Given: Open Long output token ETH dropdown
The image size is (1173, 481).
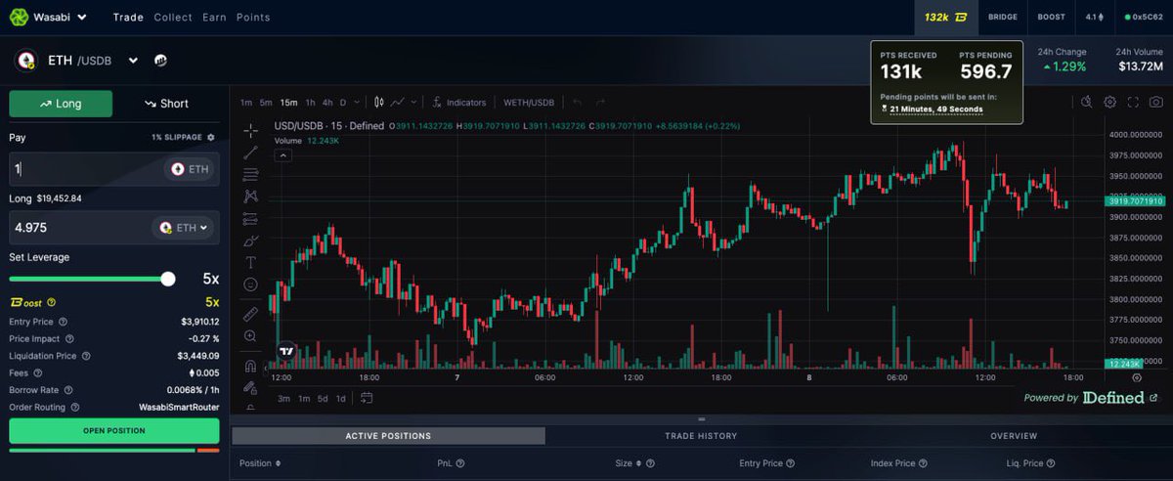Looking at the screenshot, I should [184, 228].
